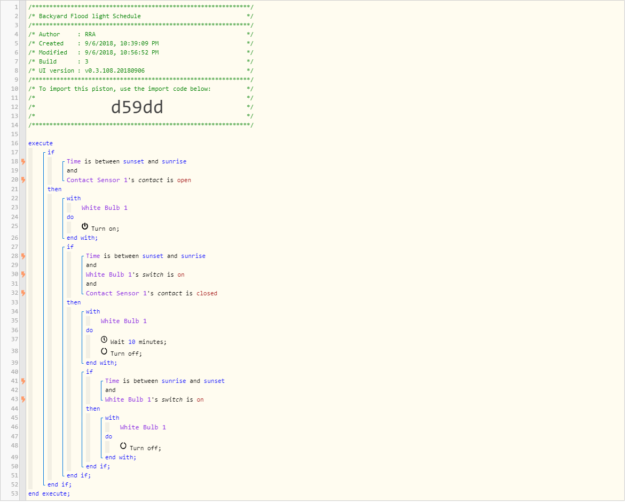Screen dimensions: 629x502
Task: Click the power icon beside Turn on
Action: [x=85, y=227]
